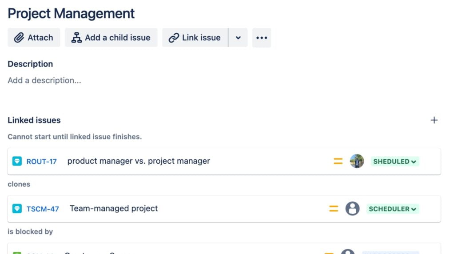Open the three-dots more actions menu
Viewport: 453px width, 254px height.
[x=262, y=38]
